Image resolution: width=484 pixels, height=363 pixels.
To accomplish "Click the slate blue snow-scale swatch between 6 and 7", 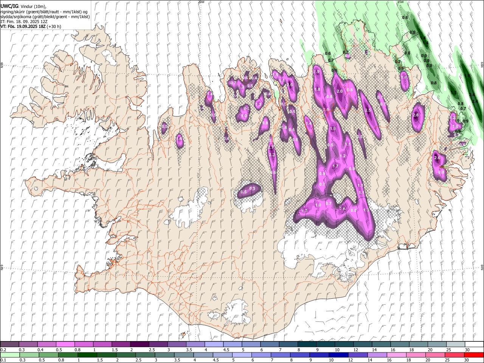I will point(269,344).
